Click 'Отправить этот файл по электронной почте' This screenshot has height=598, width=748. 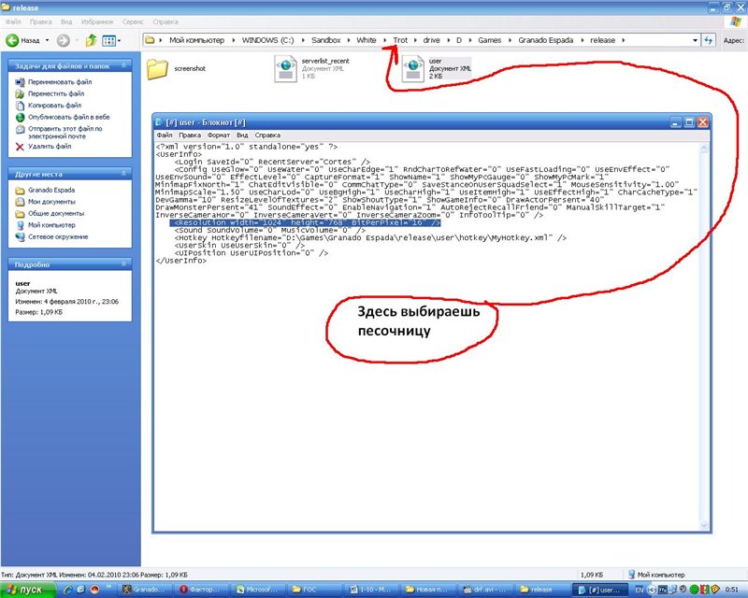[x=65, y=132]
